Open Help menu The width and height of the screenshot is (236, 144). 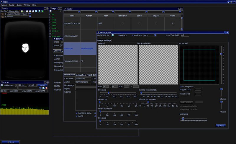(34, 5)
